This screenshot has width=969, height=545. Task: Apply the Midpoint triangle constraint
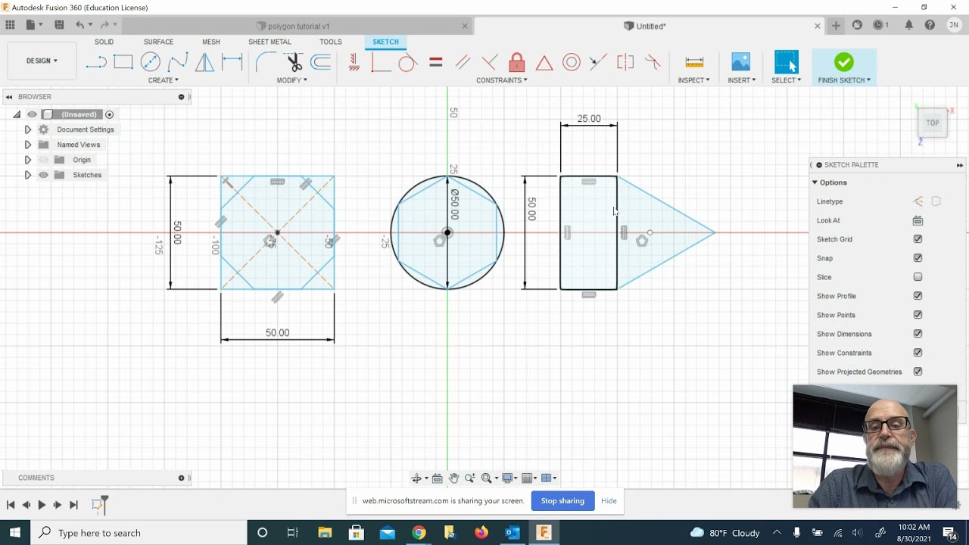coord(544,62)
